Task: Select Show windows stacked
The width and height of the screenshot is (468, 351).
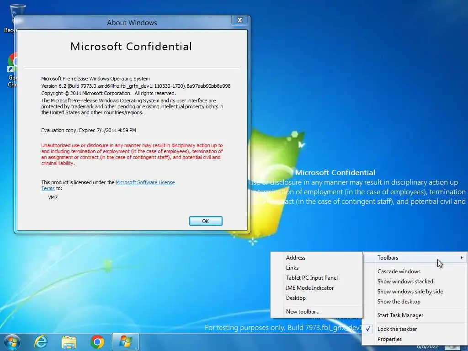Action: [x=415, y=282]
